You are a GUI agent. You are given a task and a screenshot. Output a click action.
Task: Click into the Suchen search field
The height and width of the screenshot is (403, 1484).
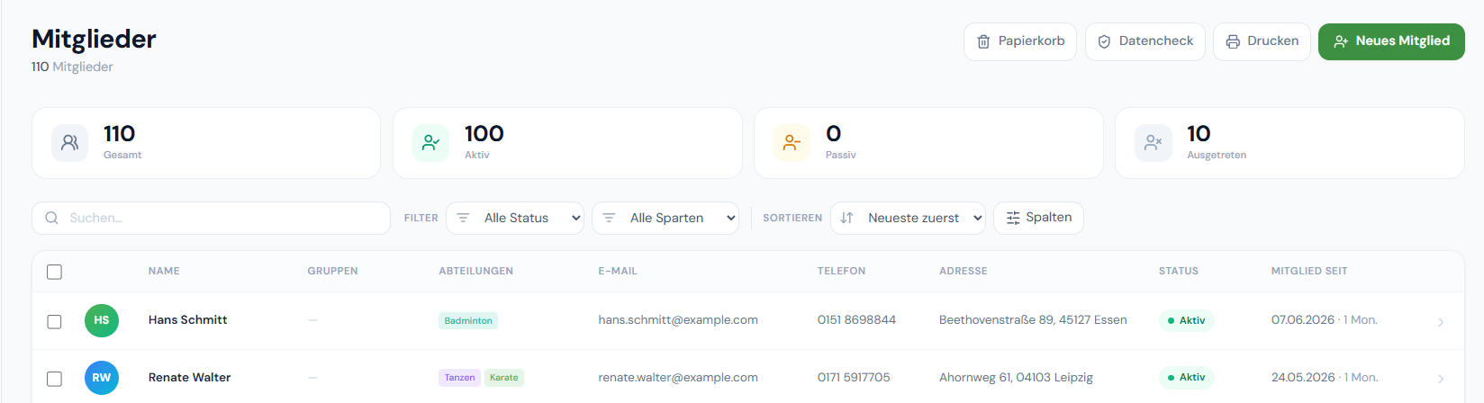click(x=211, y=218)
